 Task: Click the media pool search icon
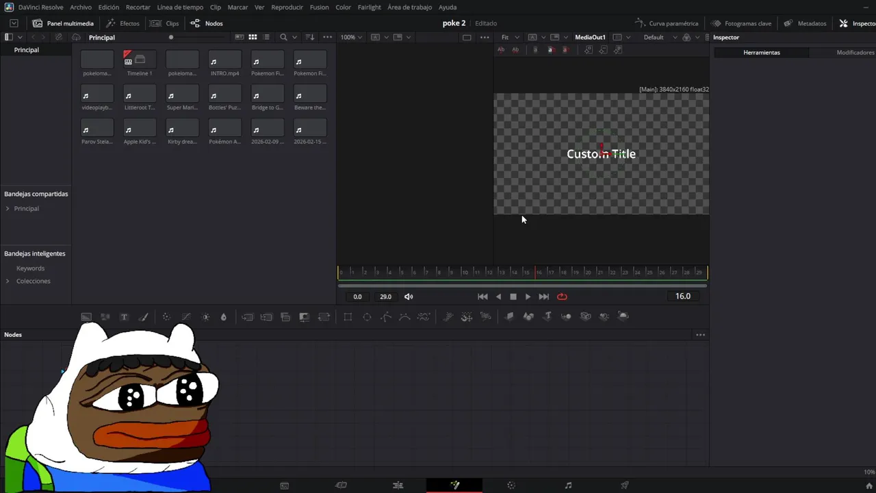283,37
